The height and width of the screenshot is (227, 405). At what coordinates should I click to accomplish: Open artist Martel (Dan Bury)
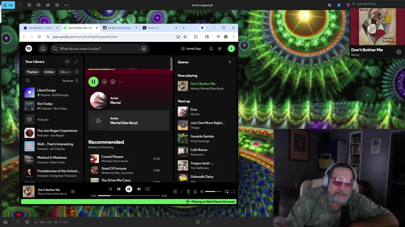click(129, 120)
